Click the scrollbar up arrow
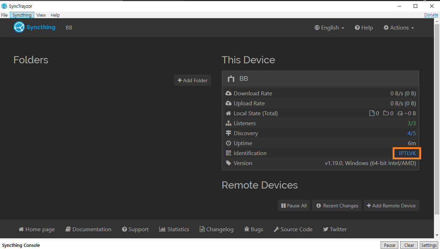This screenshot has width=440, height=249. 437,21
